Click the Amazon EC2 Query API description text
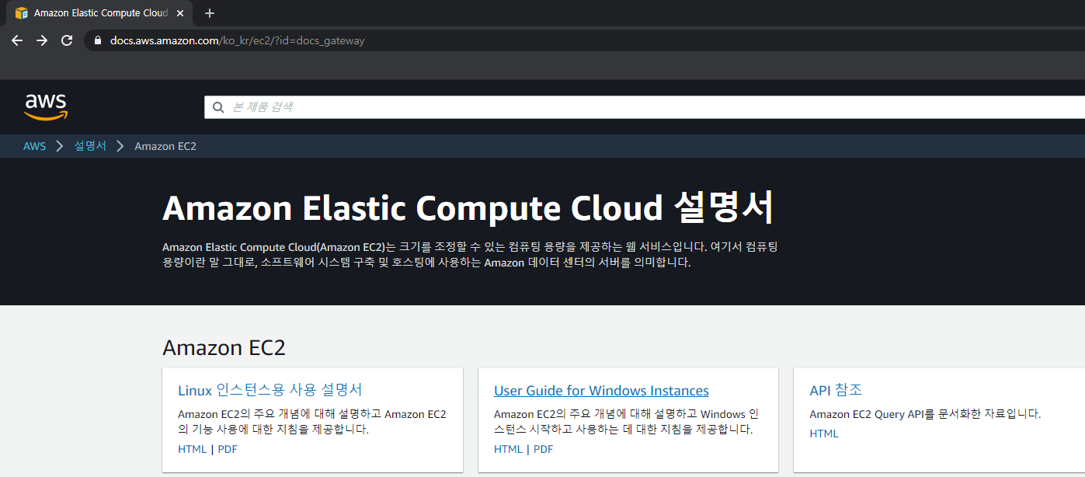Image resolution: width=1085 pixels, height=477 pixels. [925, 414]
